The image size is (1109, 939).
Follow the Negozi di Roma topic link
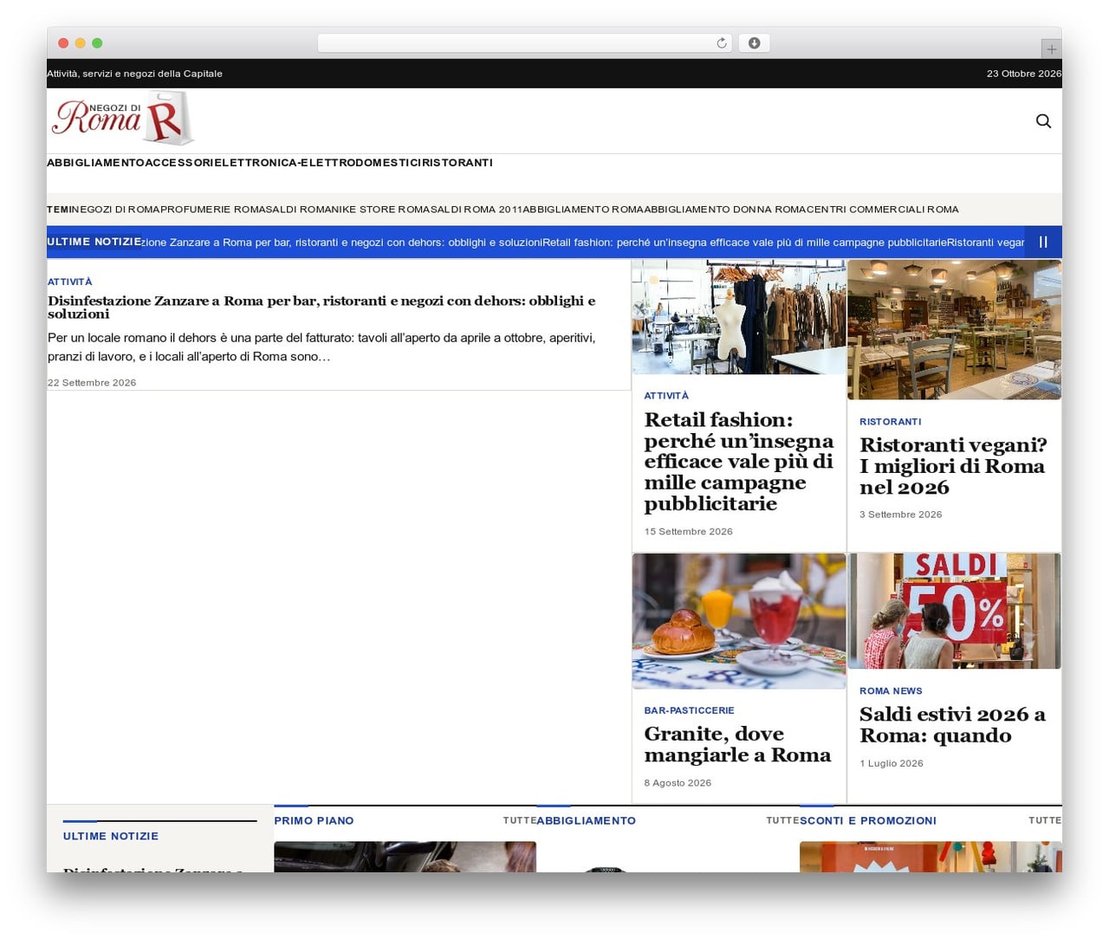pyautogui.click(x=114, y=210)
